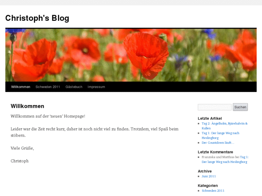Open the Schweden 2011 category link
This screenshot has width=262, height=196.
(x=213, y=191)
